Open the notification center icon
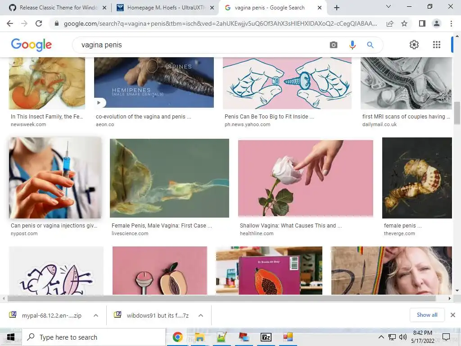The width and height of the screenshot is (461, 346). click(446, 337)
